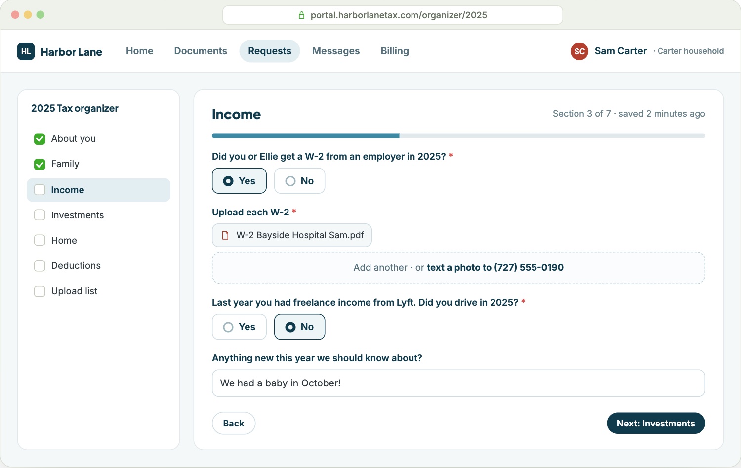Select No for W-2 question

[x=299, y=181]
